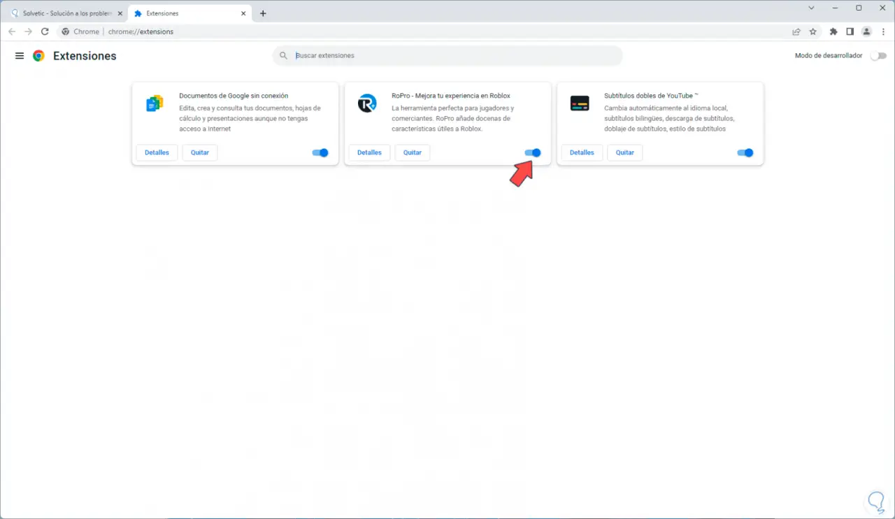Click 'RoPro - Mejora tu experiencia en Roblox' title
895x519 pixels.
(451, 96)
